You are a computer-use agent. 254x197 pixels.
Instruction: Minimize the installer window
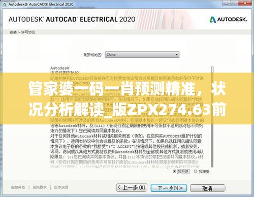(x=227, y=4)
